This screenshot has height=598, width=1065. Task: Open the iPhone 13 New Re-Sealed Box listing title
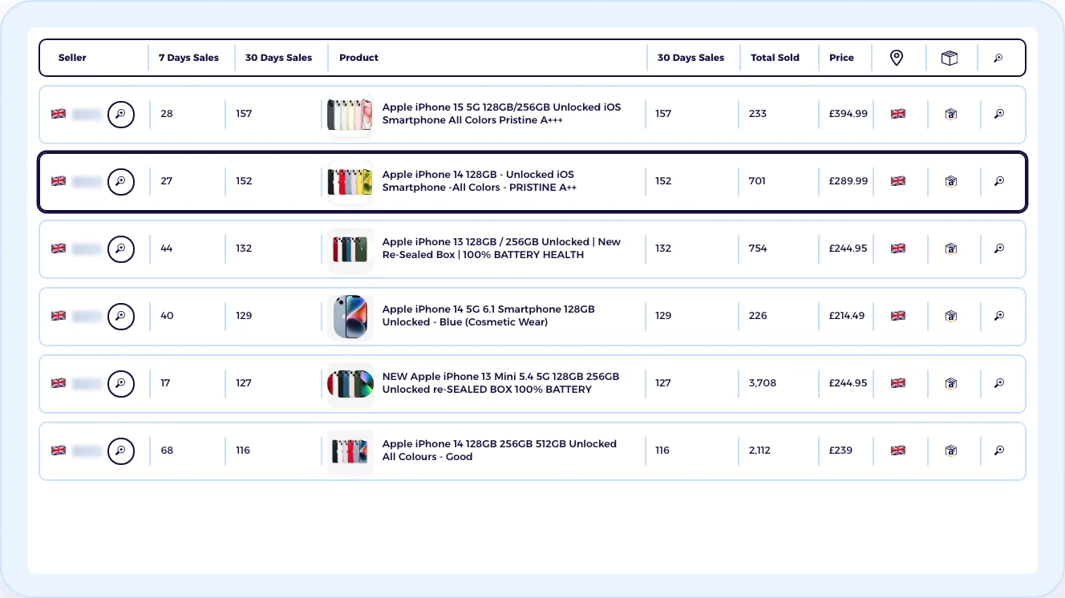pyautogui.click(x=501, y=248)
